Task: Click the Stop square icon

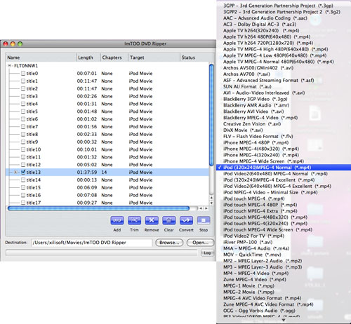Action: pos(204,220)
